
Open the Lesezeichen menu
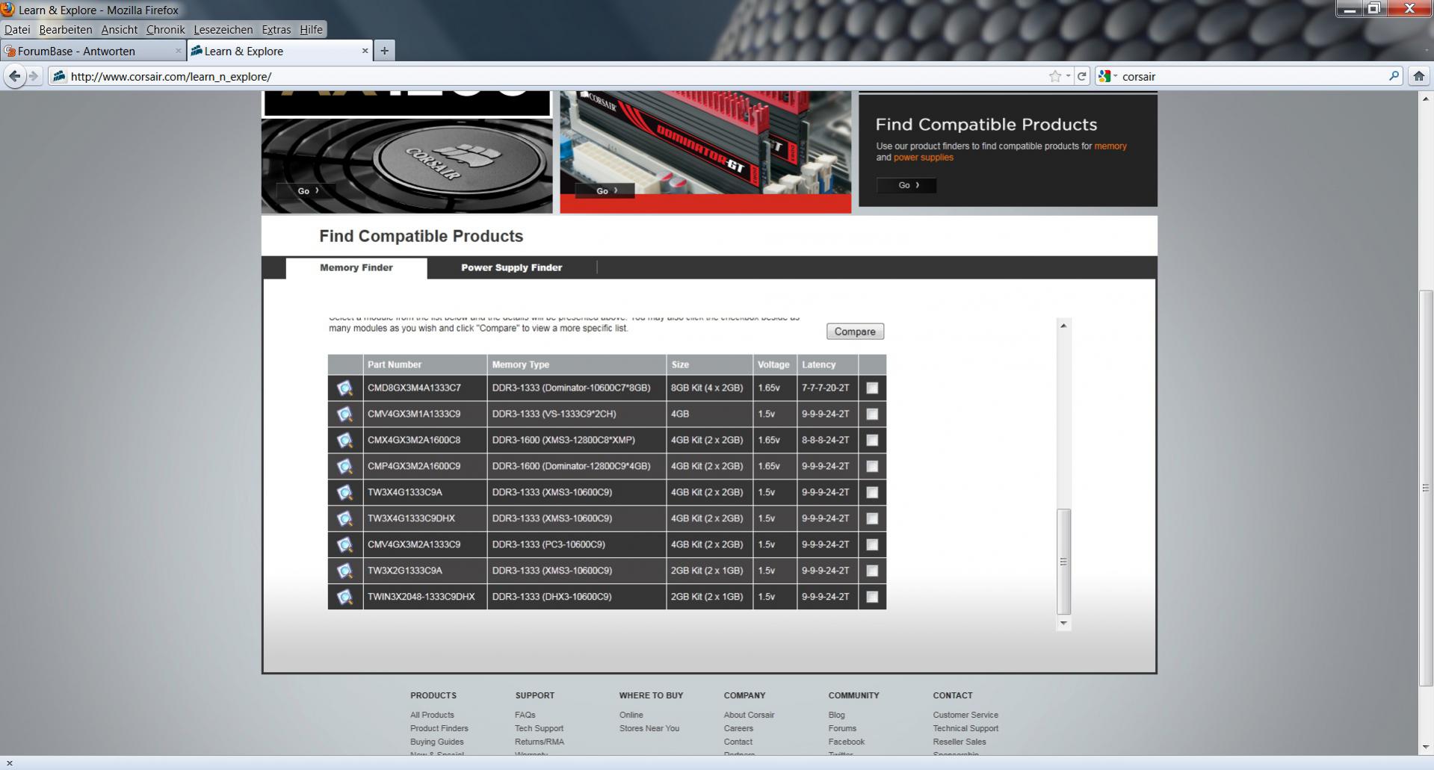(x=223, y=30)
